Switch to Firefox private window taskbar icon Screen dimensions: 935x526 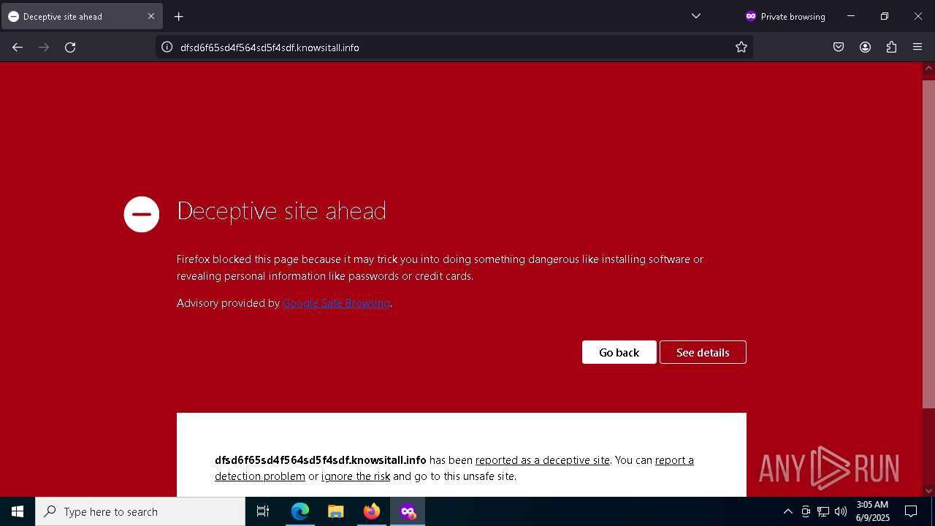[408, 511]
